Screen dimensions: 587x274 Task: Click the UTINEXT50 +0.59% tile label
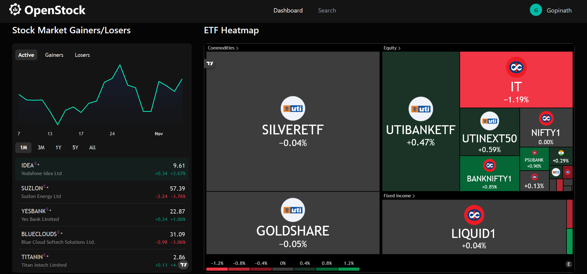[489, 143]
